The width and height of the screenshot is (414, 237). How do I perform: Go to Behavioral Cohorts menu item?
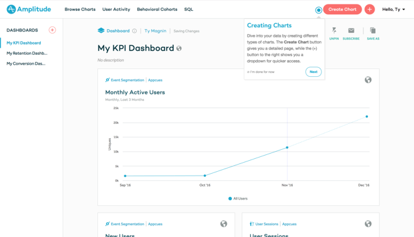click(157, 10)
